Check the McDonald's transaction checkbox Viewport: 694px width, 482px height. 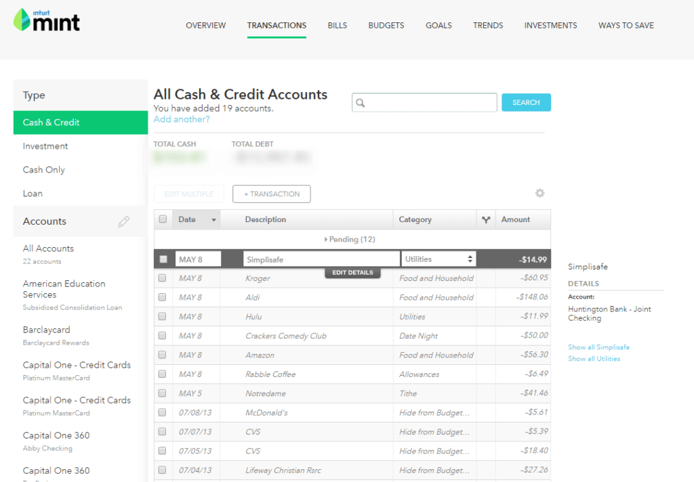(163, 412)
